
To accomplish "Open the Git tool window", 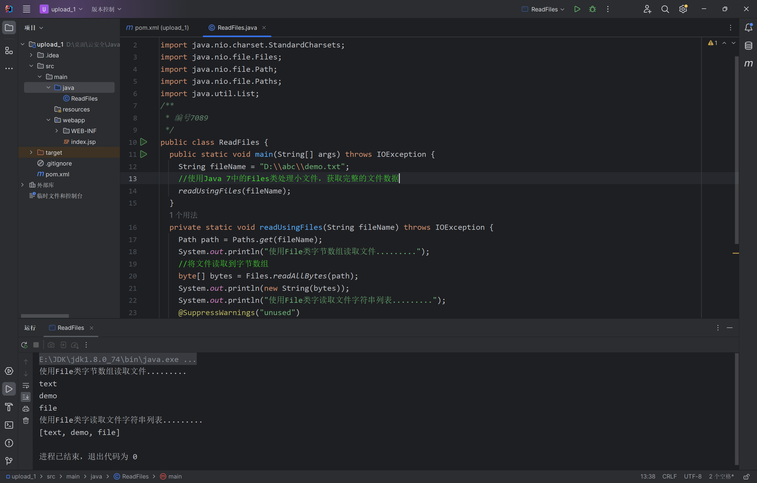I will (9, 461).
